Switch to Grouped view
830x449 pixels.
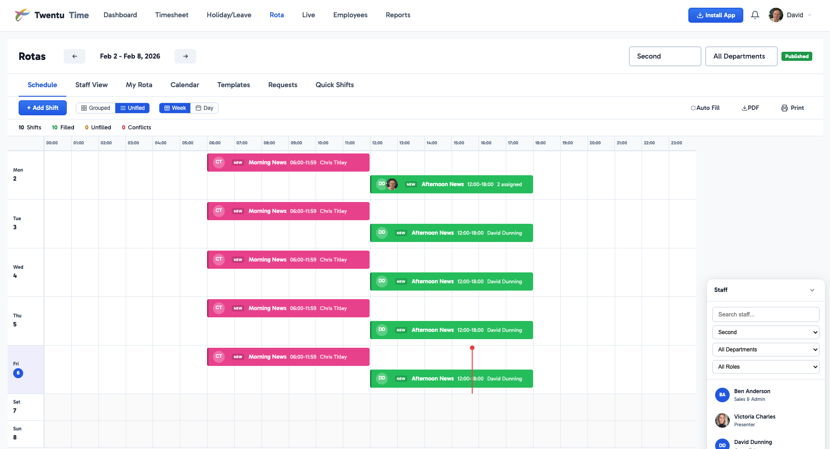coord(96,108)
